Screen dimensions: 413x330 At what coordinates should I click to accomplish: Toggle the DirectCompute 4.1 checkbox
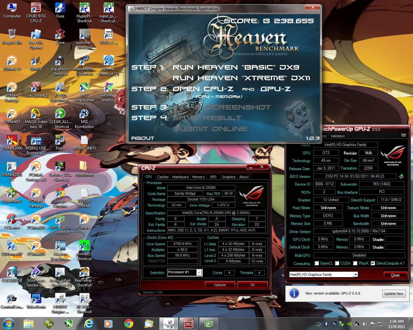[373, 263]
